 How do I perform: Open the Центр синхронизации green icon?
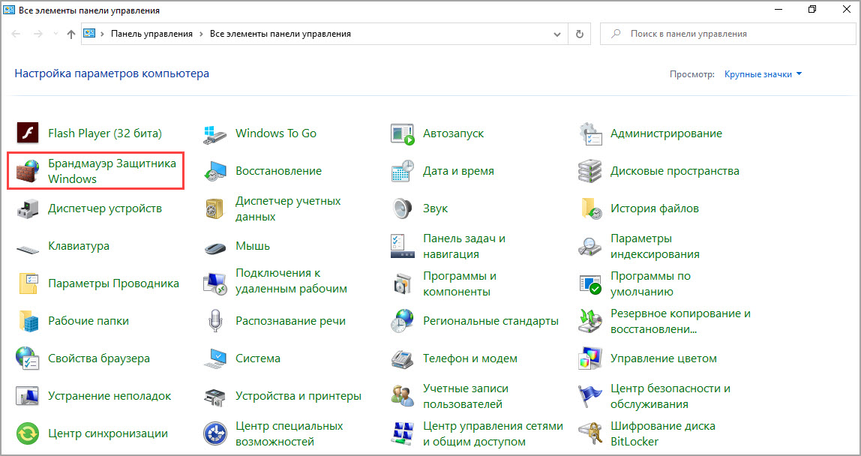pyautogui.click(x=27, y=433)
